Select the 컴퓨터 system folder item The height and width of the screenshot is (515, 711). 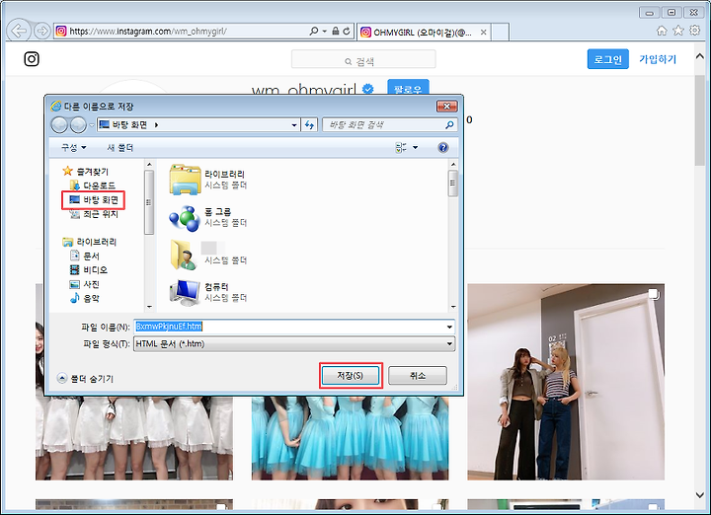[208, 292]
